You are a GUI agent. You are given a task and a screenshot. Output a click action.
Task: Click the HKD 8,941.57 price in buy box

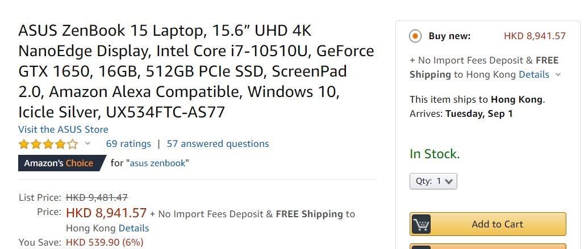point(535,36)
